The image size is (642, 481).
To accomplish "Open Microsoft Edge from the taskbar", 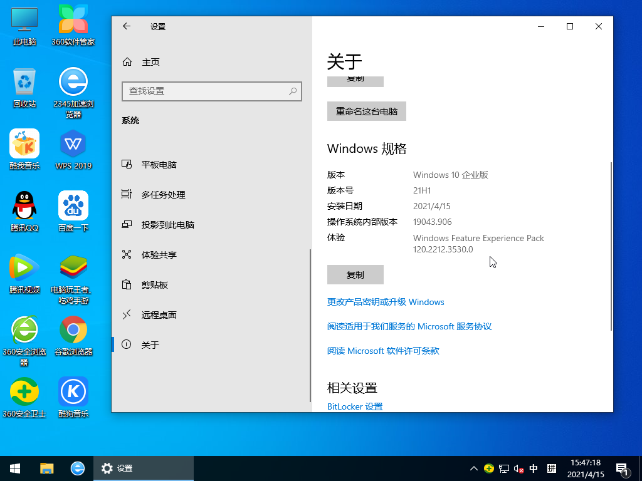I will coord(77,468).
